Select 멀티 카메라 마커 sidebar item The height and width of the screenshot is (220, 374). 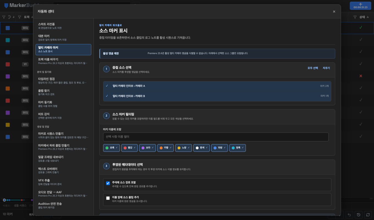(63, 50)
